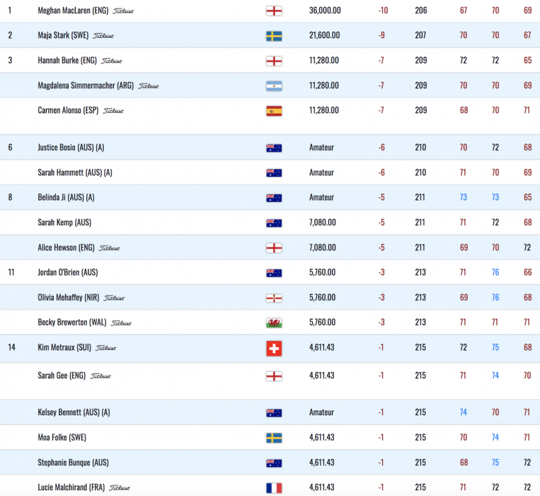This screenshot has height=496, width=540.
Task: Click Stephanie Bunque name link
Action: tap(73, 462)
